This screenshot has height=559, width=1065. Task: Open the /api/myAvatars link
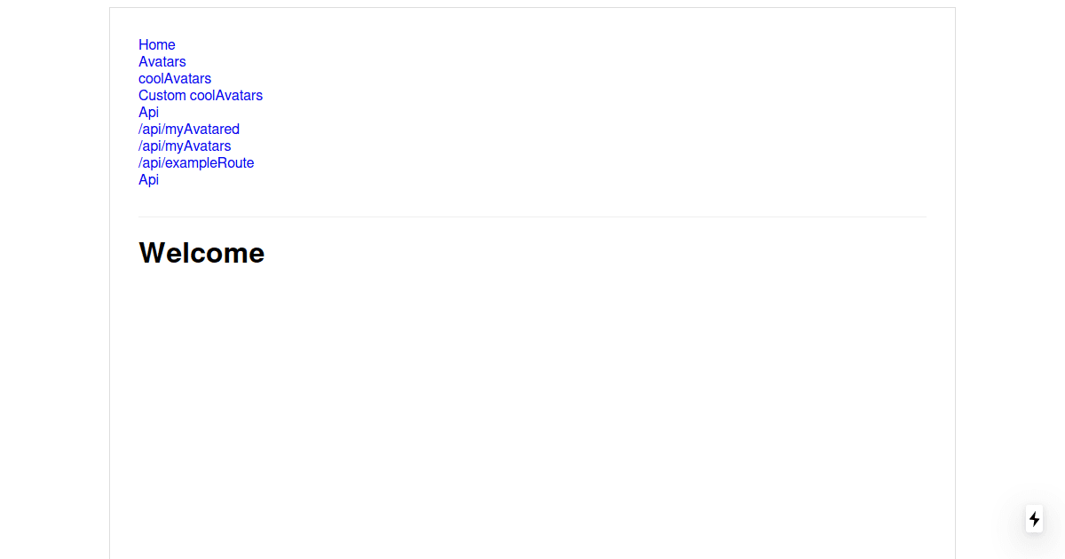pyautogui.click(x=185, y=146)
